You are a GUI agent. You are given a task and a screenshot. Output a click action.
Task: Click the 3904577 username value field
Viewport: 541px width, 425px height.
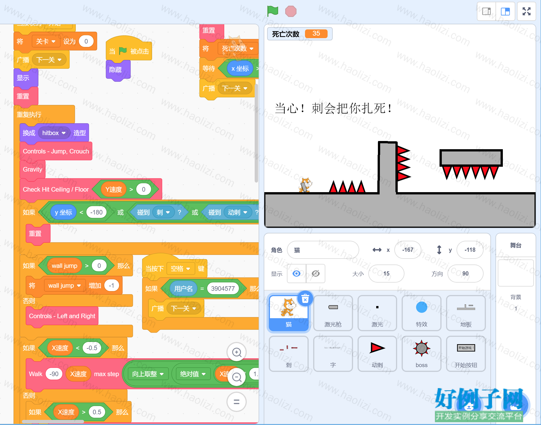coord(223,289)
